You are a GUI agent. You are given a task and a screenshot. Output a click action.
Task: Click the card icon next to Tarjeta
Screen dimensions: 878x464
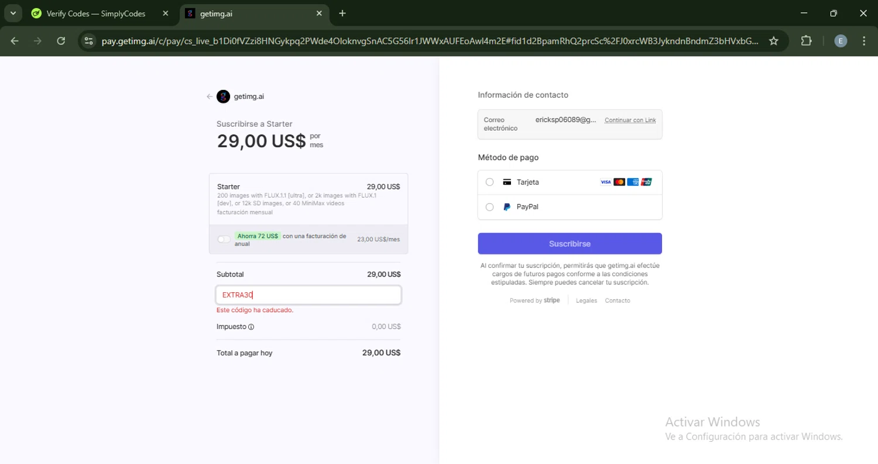507,182
